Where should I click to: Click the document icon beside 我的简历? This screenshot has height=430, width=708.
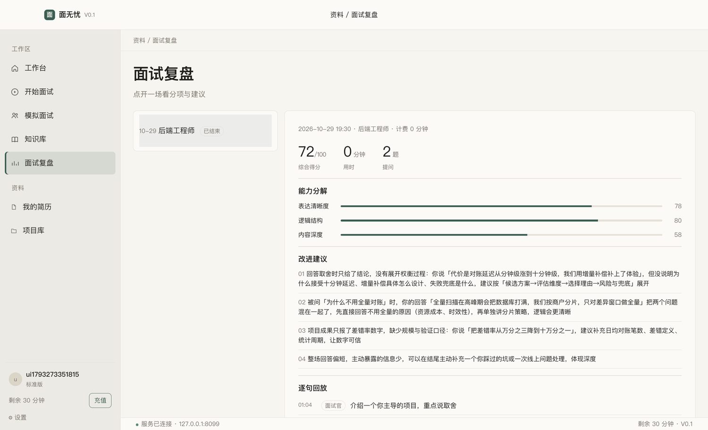click(x=14, y=207)
